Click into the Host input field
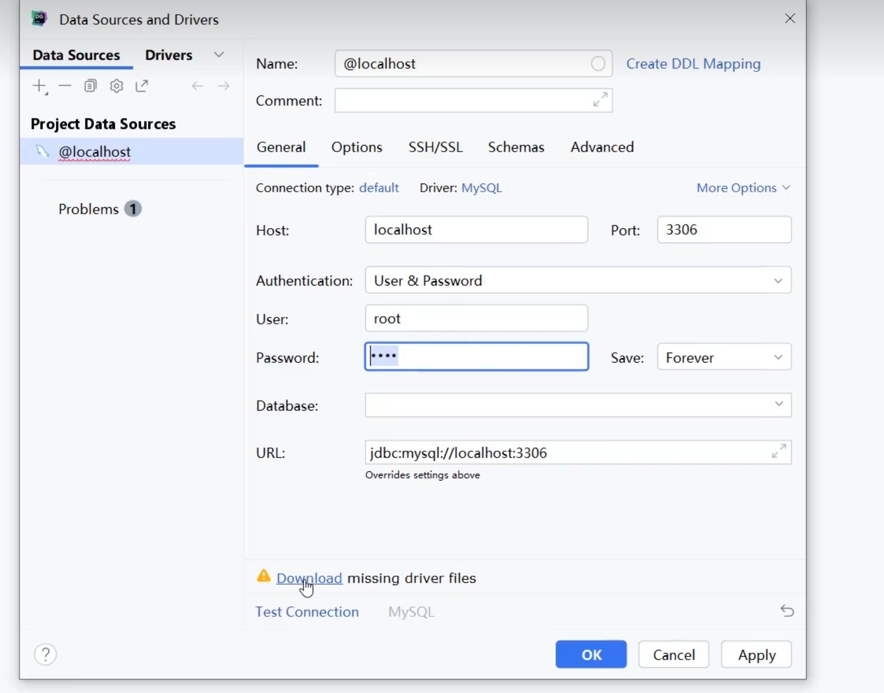Screen dimensions: 884x693 pyautogui.click(x=476, y=230)
